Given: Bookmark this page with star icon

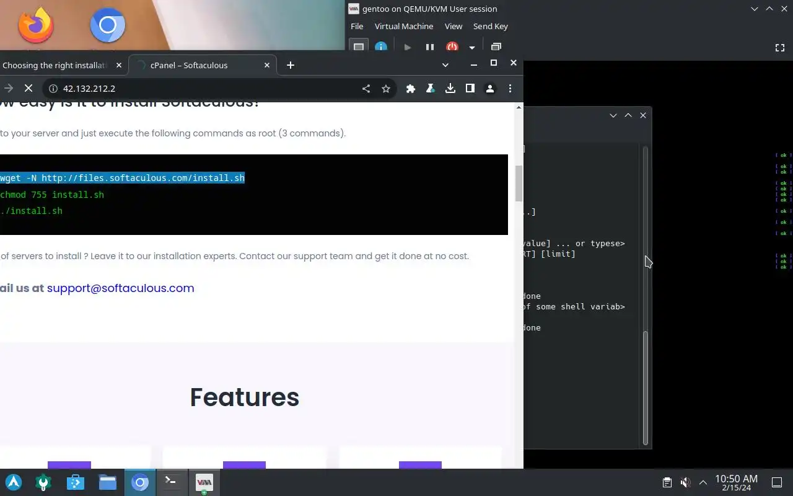Looking at the screenshot, I should (x=386, y=89).
